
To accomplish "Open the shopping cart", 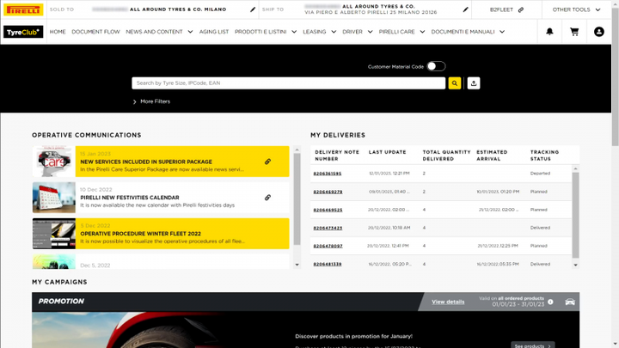I will pos(574,32).
